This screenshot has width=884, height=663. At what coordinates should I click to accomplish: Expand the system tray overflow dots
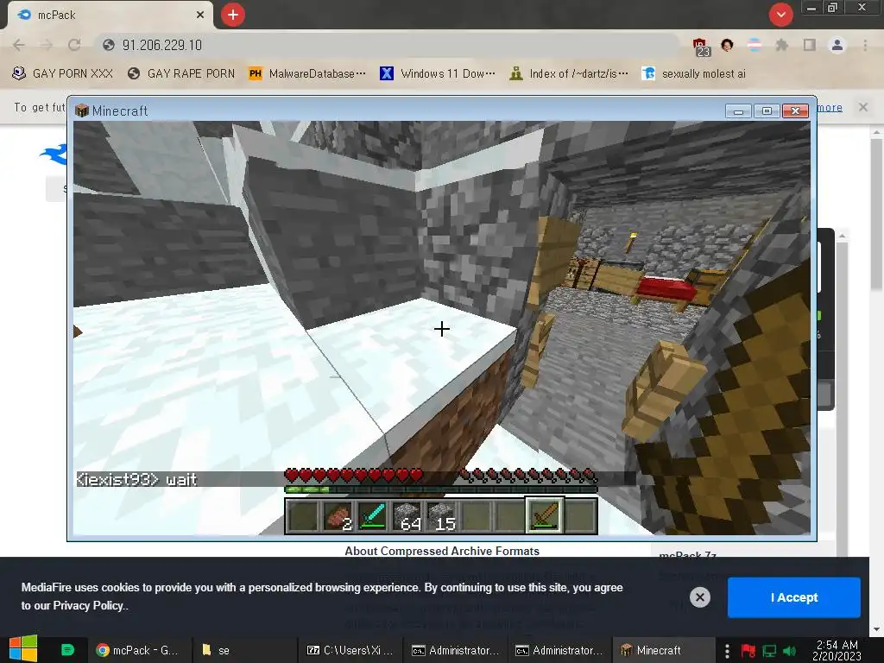point(727,651)
